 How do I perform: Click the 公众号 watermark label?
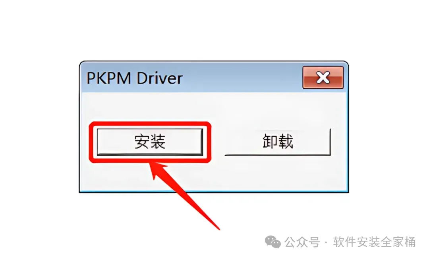click(302, 242)
